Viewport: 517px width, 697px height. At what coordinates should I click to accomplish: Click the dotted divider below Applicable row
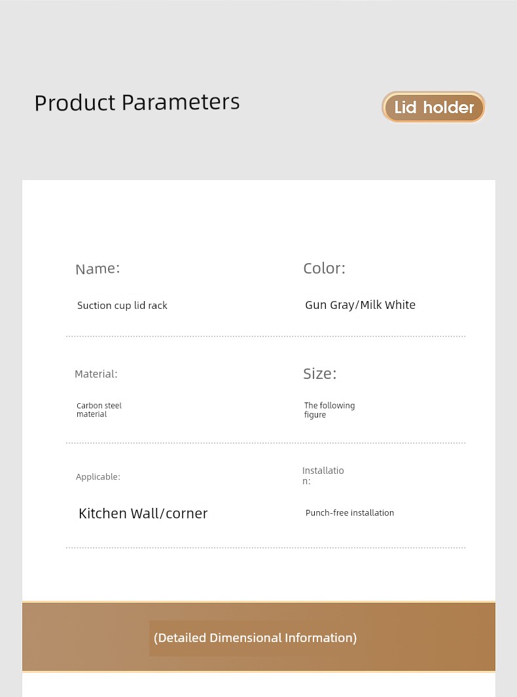pos(266,548)
